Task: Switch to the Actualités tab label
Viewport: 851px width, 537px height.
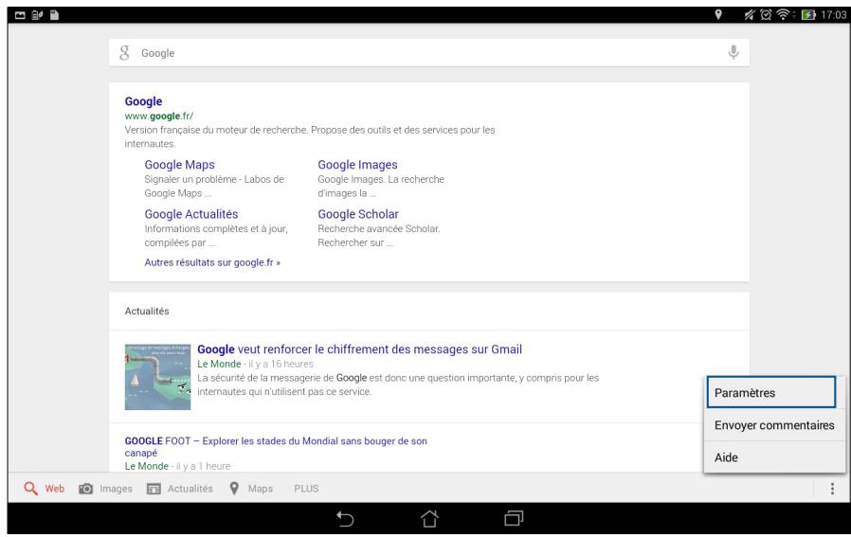Action: pos(190,489)
